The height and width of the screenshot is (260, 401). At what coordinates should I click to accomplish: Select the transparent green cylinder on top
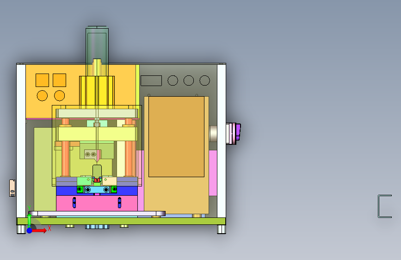[x=97, y=51]
